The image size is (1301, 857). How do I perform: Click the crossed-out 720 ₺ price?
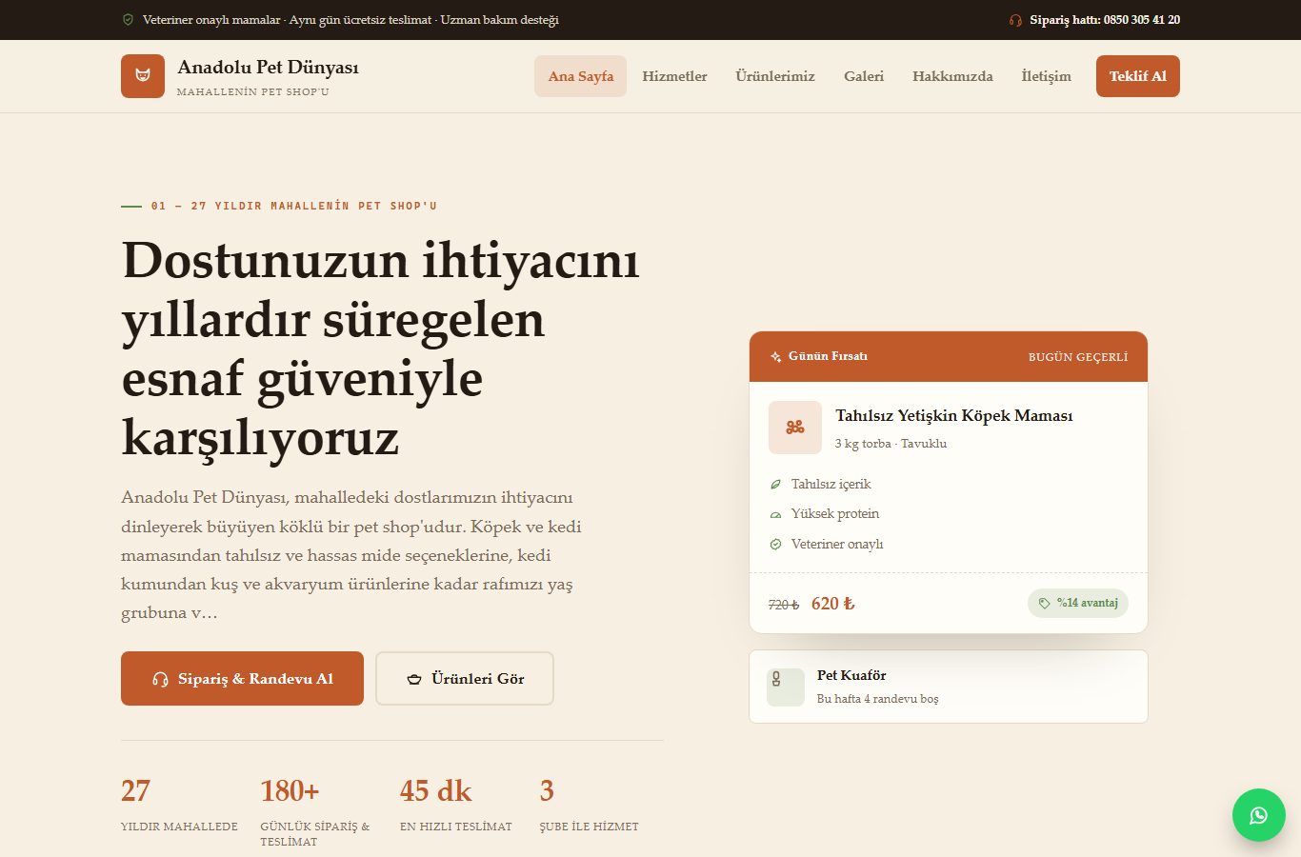pyautogui.click(x=784, y=605)
